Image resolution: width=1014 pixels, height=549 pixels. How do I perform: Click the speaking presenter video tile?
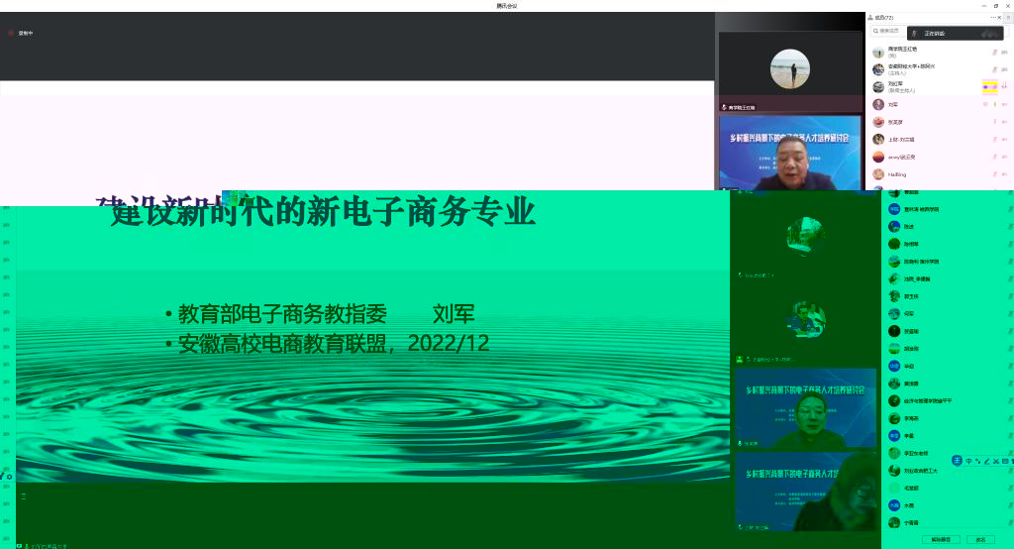pos(789,153)
